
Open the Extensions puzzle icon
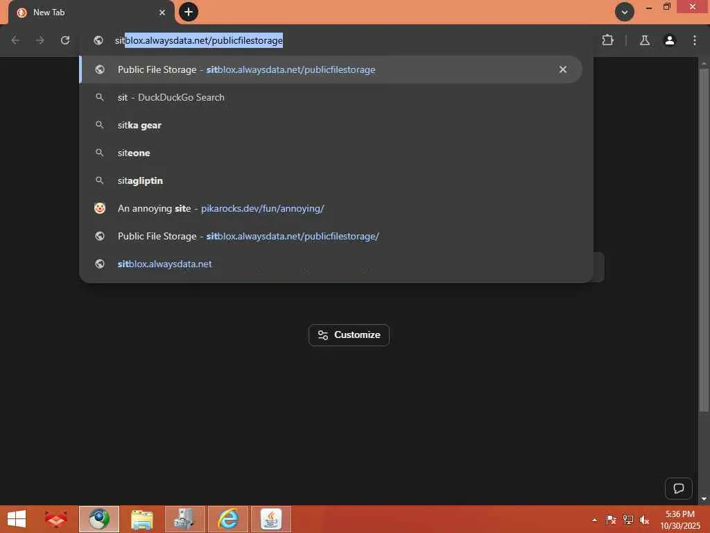point(607,40)
